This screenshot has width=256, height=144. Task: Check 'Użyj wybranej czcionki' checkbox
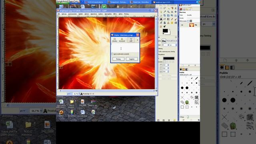(112, 54)
